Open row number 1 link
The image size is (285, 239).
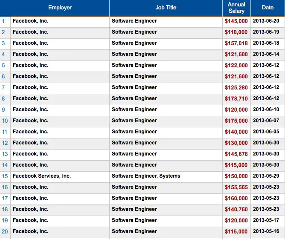pos(3,21)
